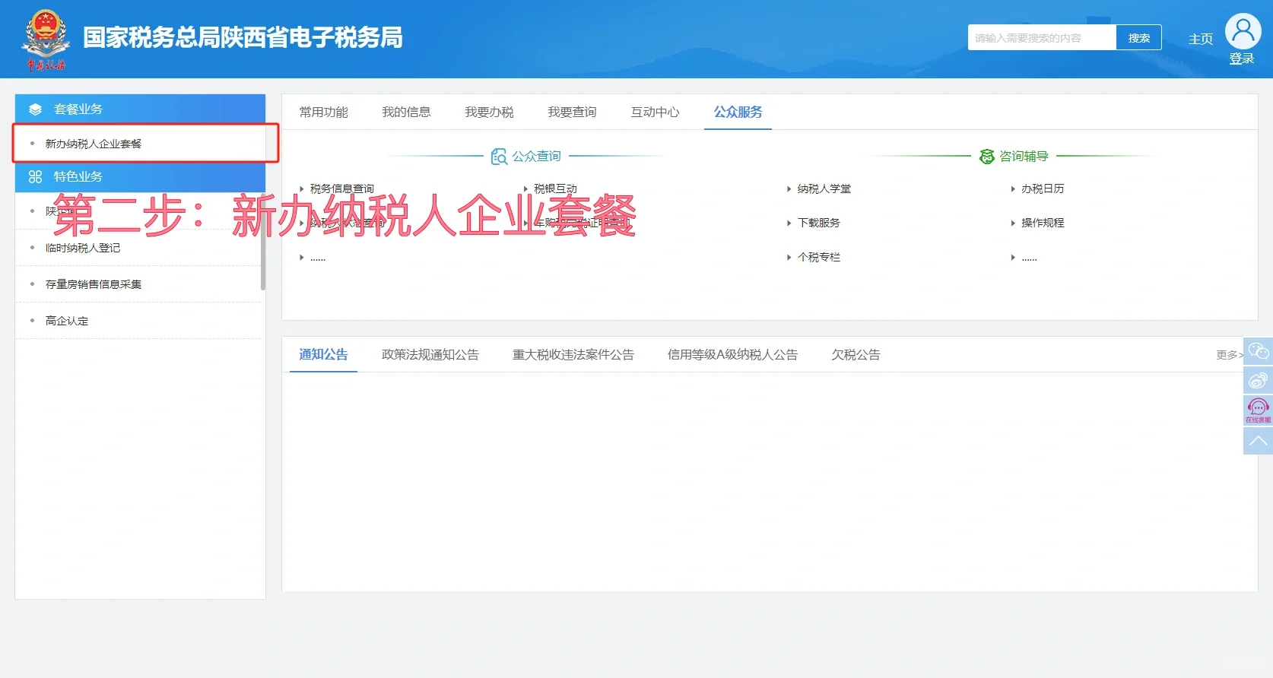Go to 主页 home link
The image size is (1273, 678).
pyautogui.click(x=1200, y=39)
